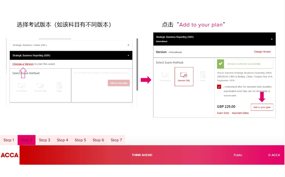Click Select Exam Method heading in right panel
Image resolution: width=285 pixels, height=177 pixels.
170,62
